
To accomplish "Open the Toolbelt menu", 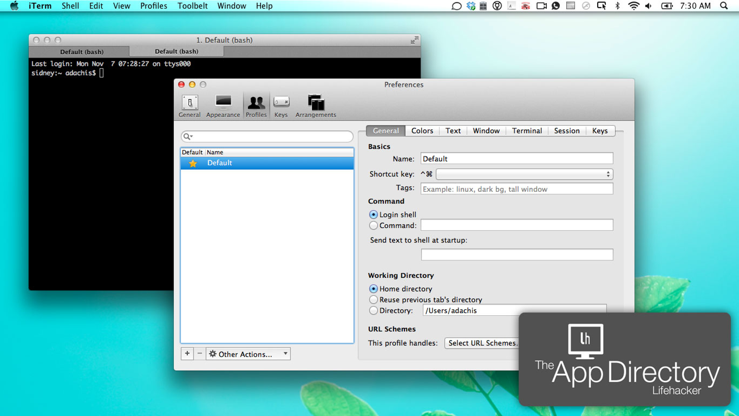I will click(x=193, y=6).
